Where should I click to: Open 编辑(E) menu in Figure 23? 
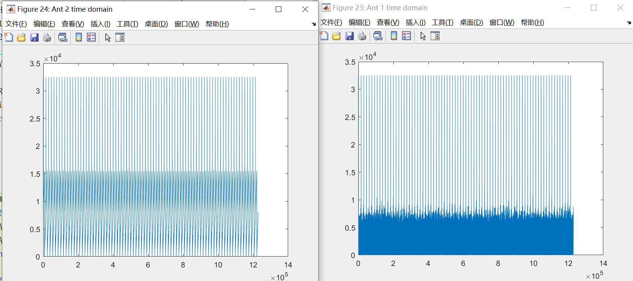tap(359, 23)
